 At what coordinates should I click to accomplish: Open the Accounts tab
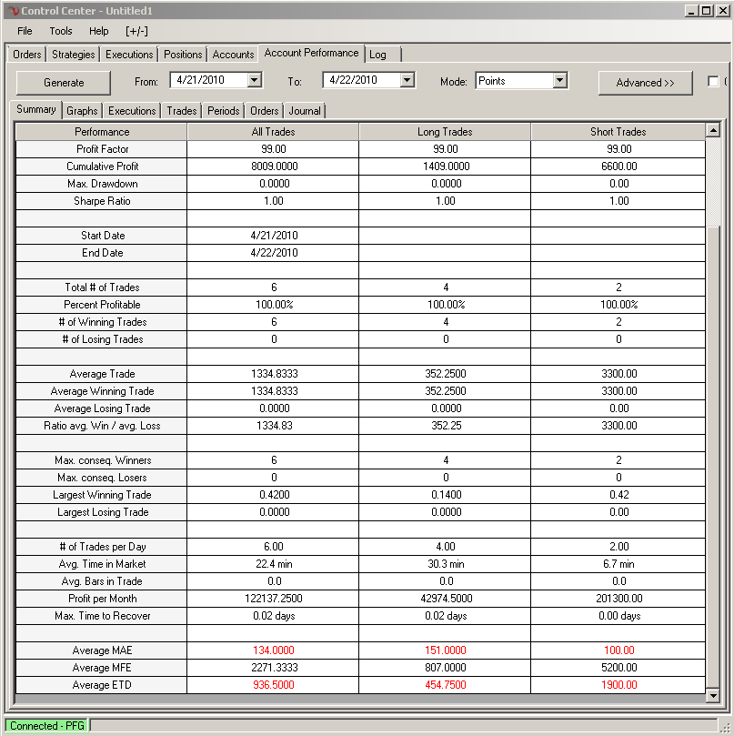click(x=233, y=55)
